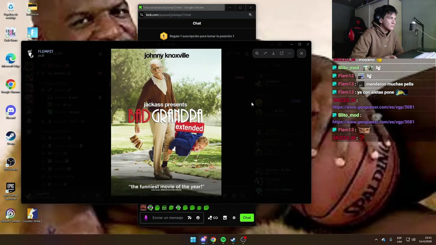This screenshot has height=245, width=436.
Task: Open second geoguessr link from Blito_mod
Action: 373,122
